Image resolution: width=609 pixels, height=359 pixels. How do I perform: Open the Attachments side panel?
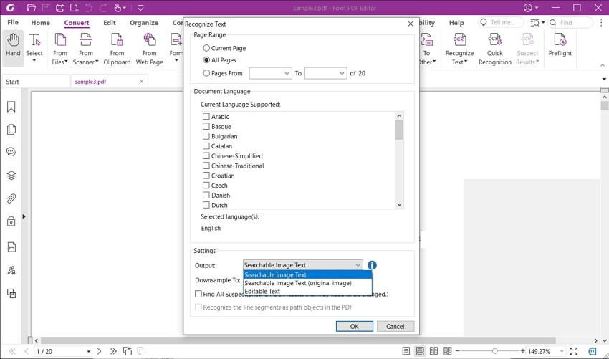11,198
